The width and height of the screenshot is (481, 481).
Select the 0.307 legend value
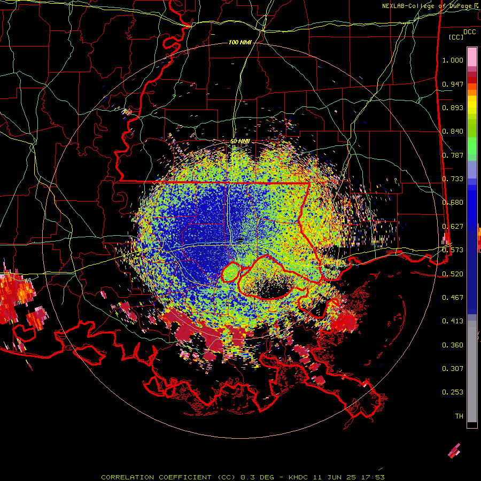tap(453, 369)
